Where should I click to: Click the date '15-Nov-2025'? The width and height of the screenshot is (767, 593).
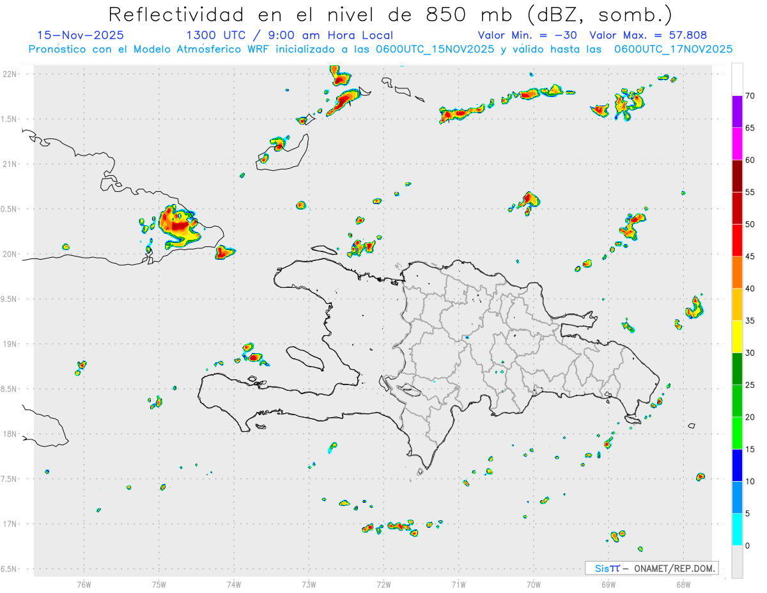81,35
